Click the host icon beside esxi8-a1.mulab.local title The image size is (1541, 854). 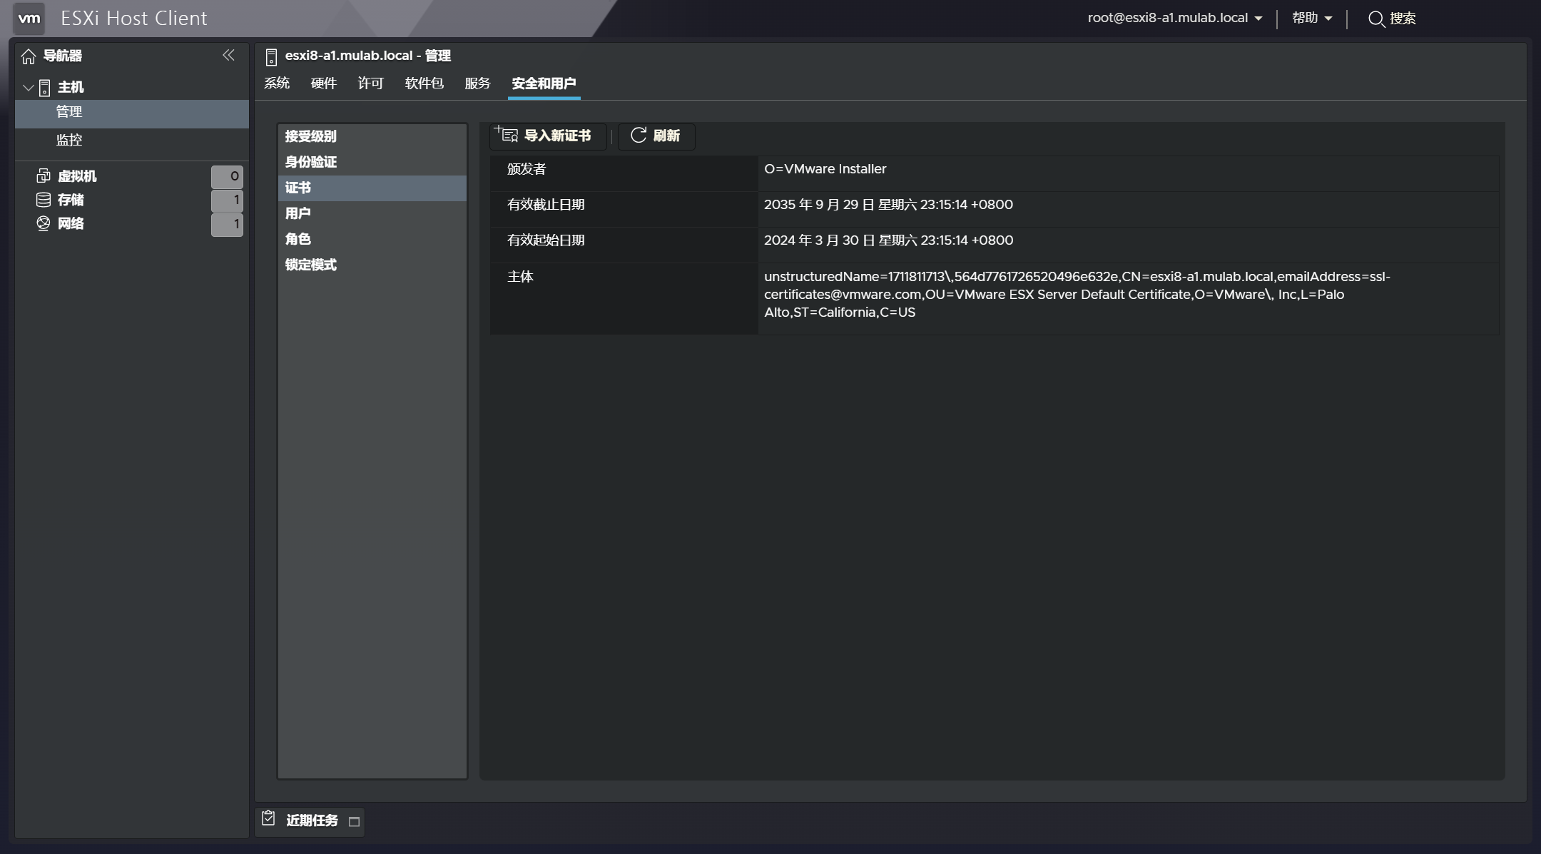tap(271, 57)
